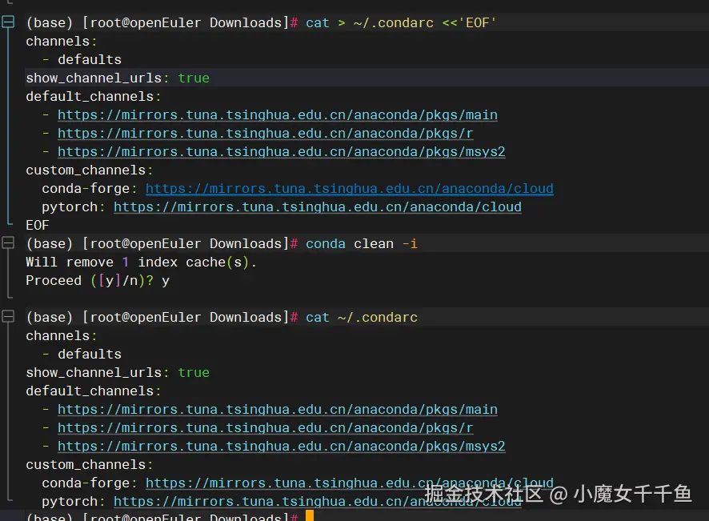Image resolution: width=709 pixels, height=521 pixels.
Task: Open pkgs/main mirror link in heredoc block
Action: (x=277, y=115)
